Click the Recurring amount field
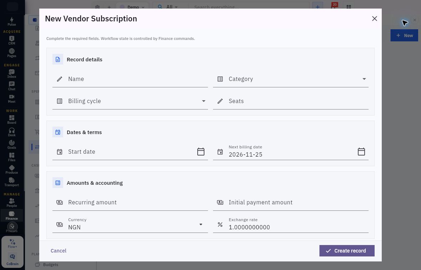This screenshot has height=270, width=421. click(x=130, y=202)
